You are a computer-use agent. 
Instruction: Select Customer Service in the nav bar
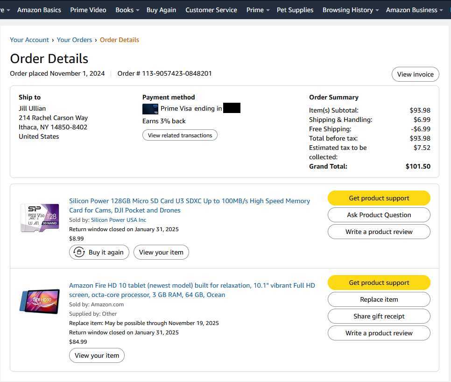click(211, 10)
